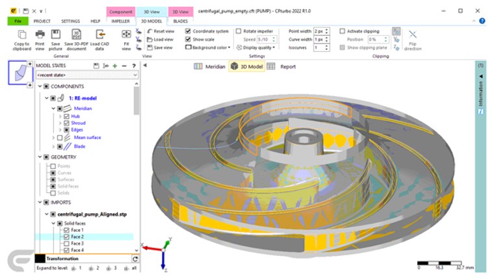Click the Fit view icon
This screenshot has width=488, height=280.
coord(127,34)
